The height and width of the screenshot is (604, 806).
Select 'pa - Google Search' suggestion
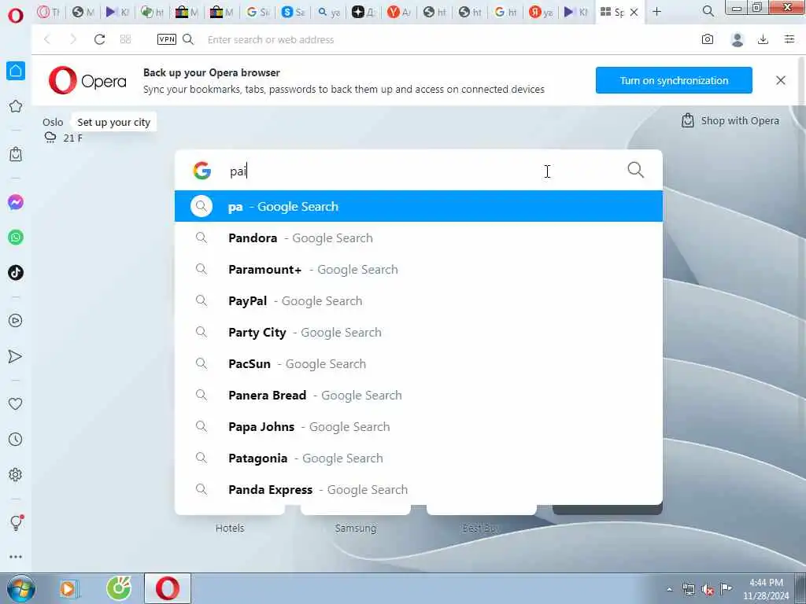tap(419, 207)
